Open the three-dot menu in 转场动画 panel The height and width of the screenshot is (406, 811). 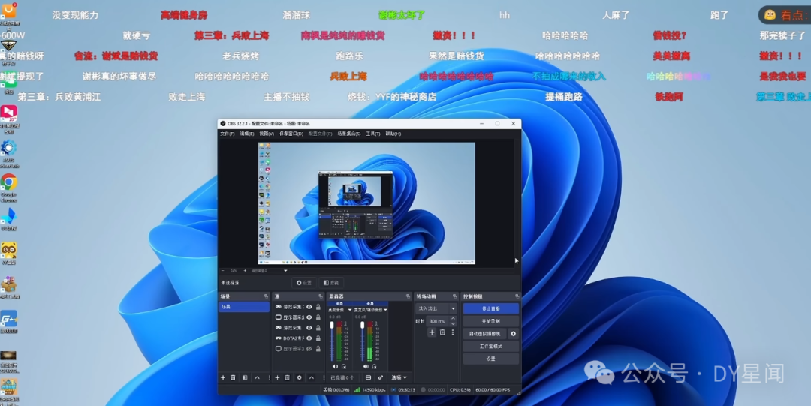click(x=453, y=332)
